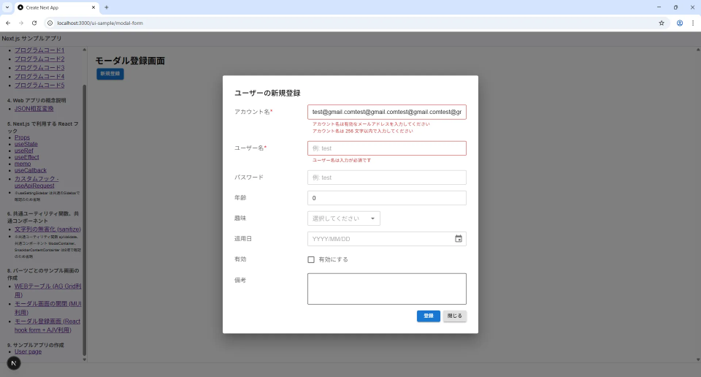Viewport: 701px width, 377px height.
Task: Click the 新規登録 button behind the modal
Action: pyautogui.click(x=110, y=74)
